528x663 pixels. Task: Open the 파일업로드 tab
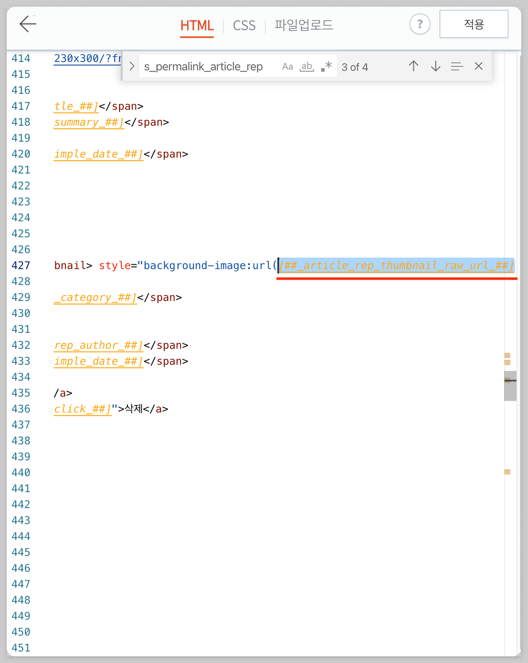point(304,25)
